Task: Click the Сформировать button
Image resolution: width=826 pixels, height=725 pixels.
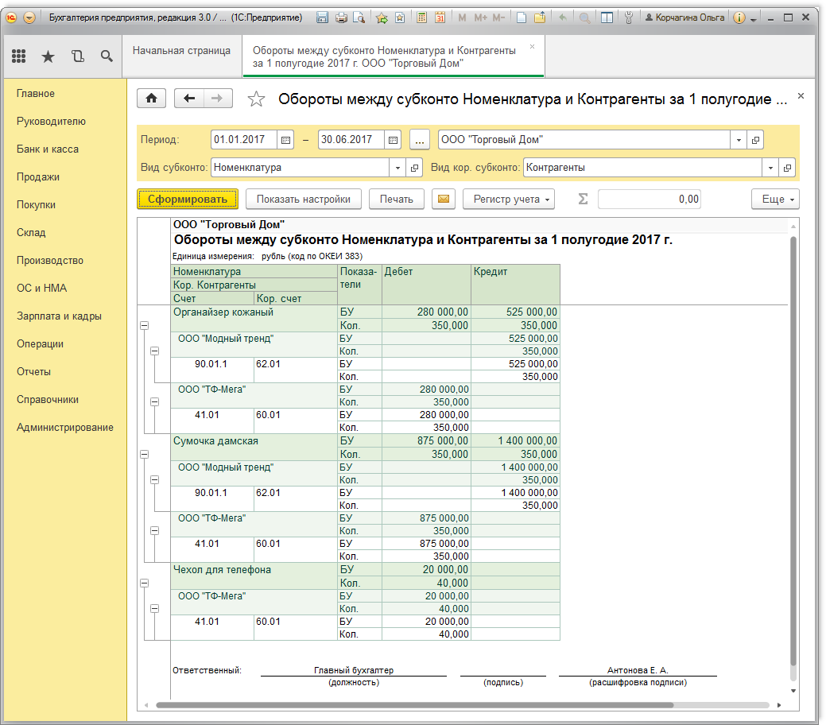Action: [188, 200]
